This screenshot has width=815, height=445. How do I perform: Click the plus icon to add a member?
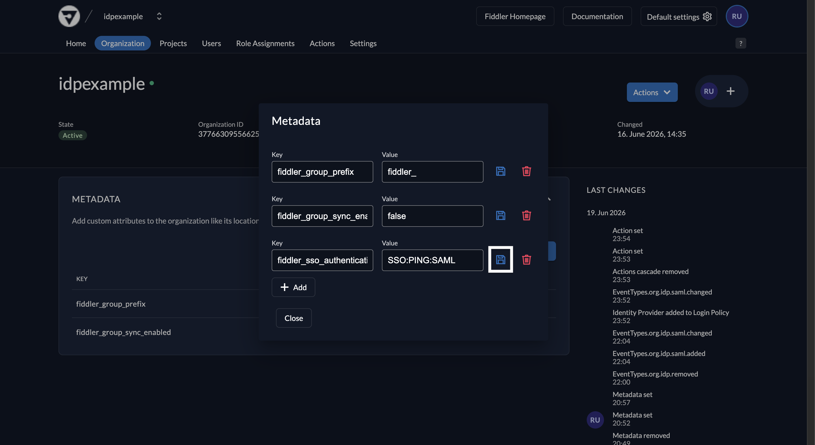730,91
